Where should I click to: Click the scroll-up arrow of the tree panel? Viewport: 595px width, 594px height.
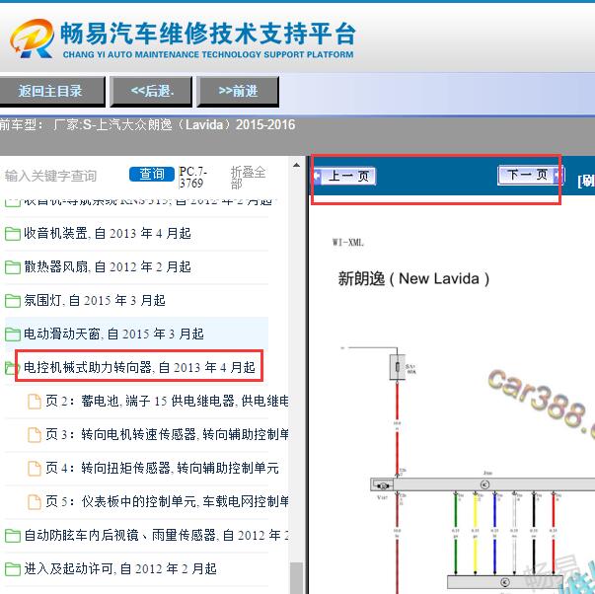(296, 165)
